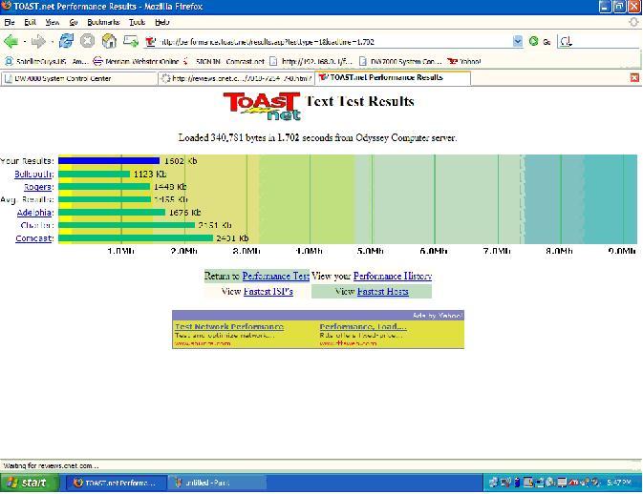
Task: Click the Back arrow navigation button
Action: [11, 41]
